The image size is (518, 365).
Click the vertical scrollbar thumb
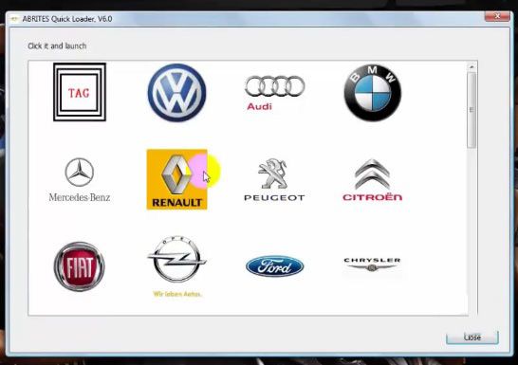[x=472, y=110]
